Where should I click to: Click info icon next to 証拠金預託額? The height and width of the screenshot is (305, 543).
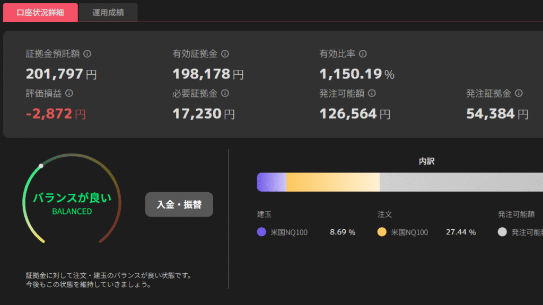coord(87,54)
